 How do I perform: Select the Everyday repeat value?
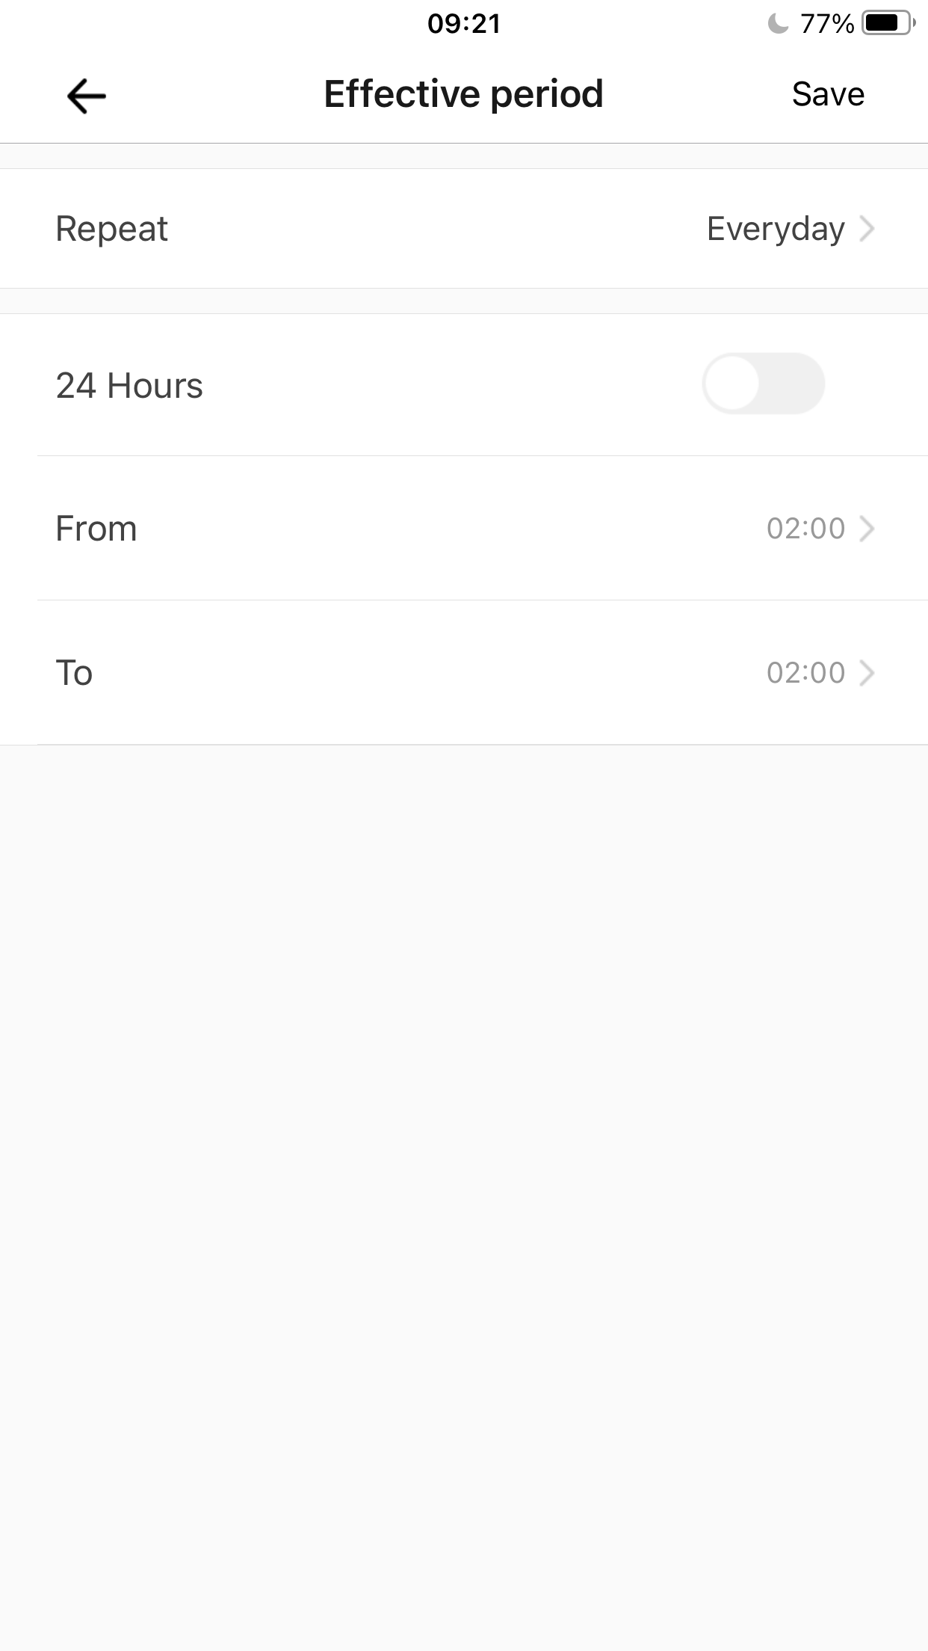[776, 229]
